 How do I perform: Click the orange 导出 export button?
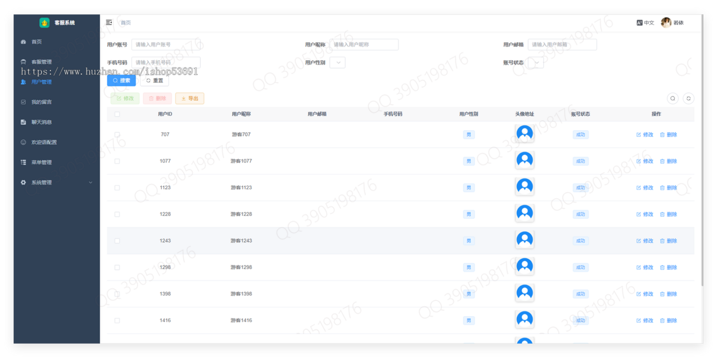tap(190, 98)
